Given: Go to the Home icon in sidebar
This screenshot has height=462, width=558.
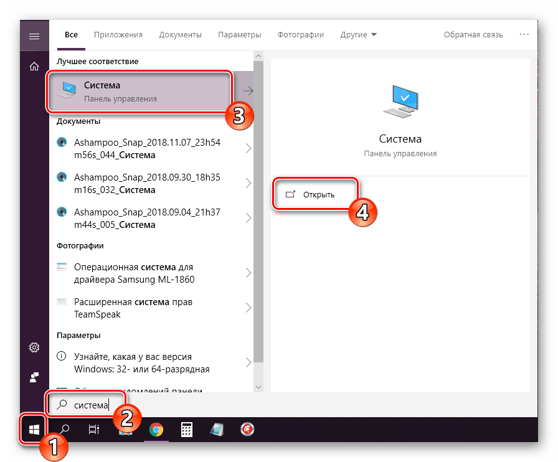Looking at the screenshot, I should pos(34,67).
